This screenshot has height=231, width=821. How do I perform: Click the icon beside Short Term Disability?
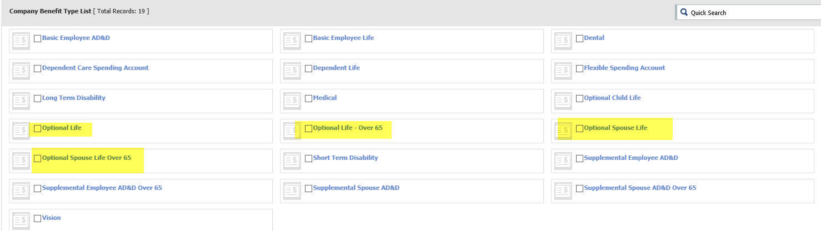coord(292,160)
